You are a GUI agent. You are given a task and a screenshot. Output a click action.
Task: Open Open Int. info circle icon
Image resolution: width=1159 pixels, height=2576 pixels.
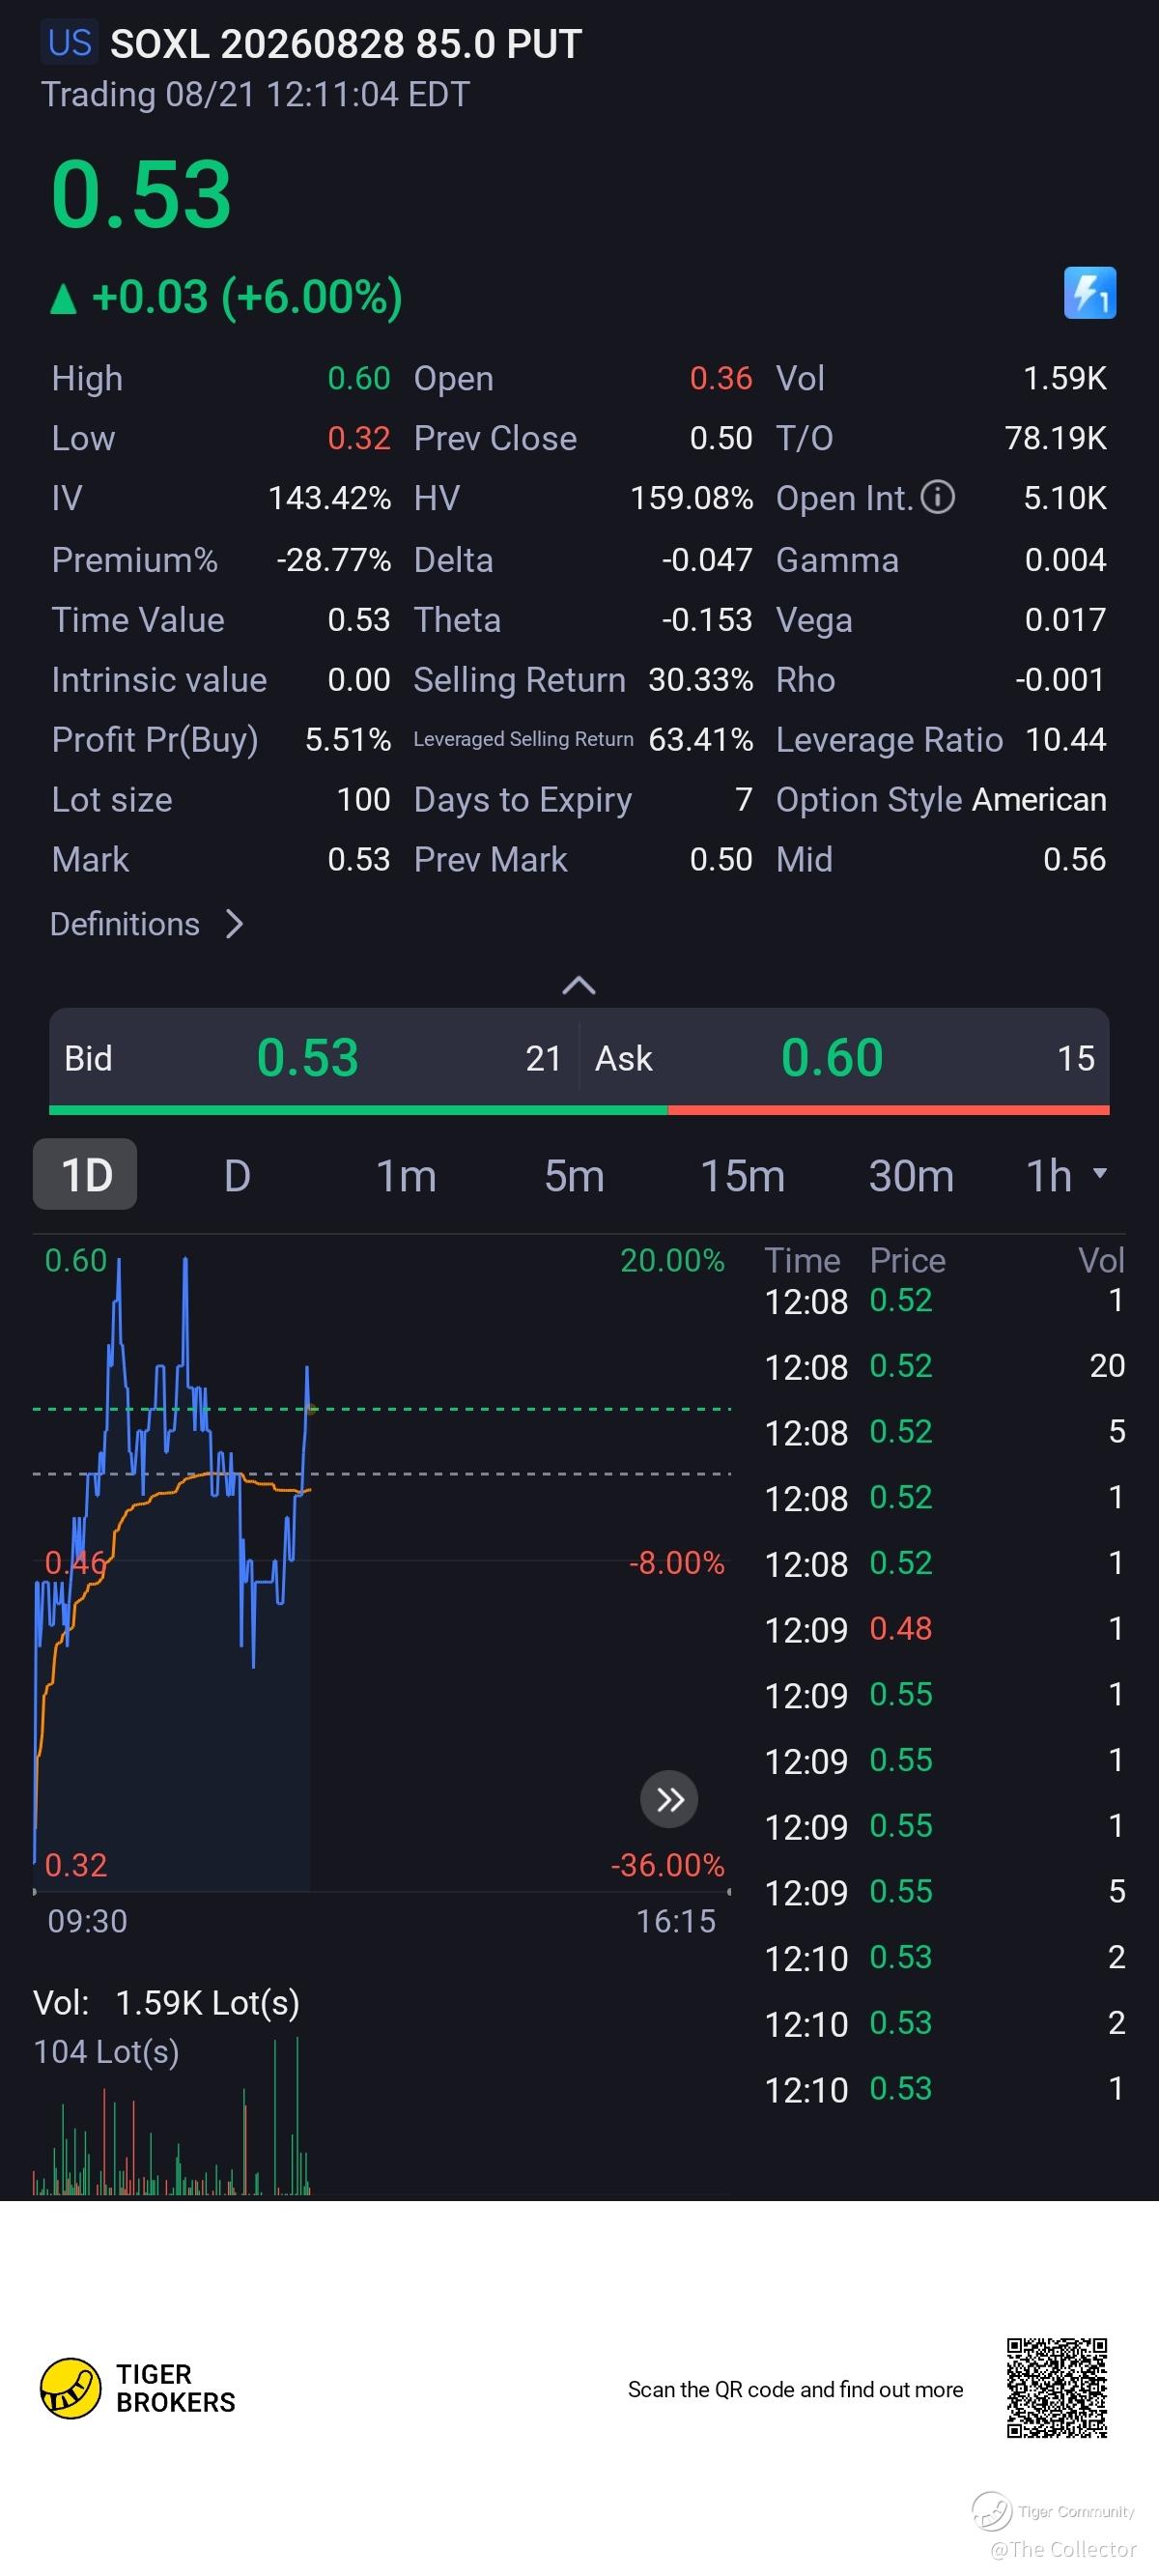[x=937, y=497]
